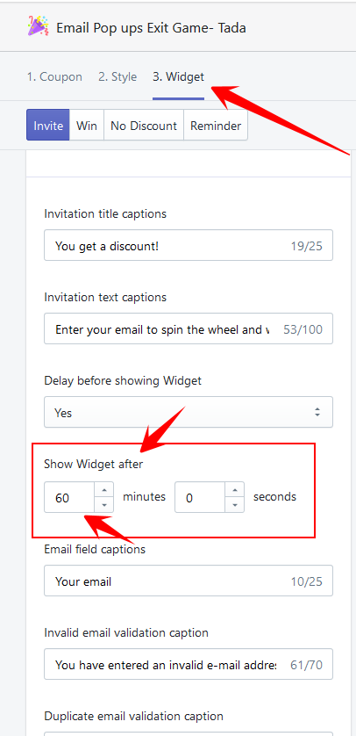Screen dimensions: 356x736
Task: Focus the Invalid email validation caption field
Action: click(189, 664)
